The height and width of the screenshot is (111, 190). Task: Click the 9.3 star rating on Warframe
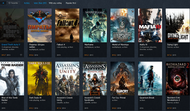coord(86,55)
